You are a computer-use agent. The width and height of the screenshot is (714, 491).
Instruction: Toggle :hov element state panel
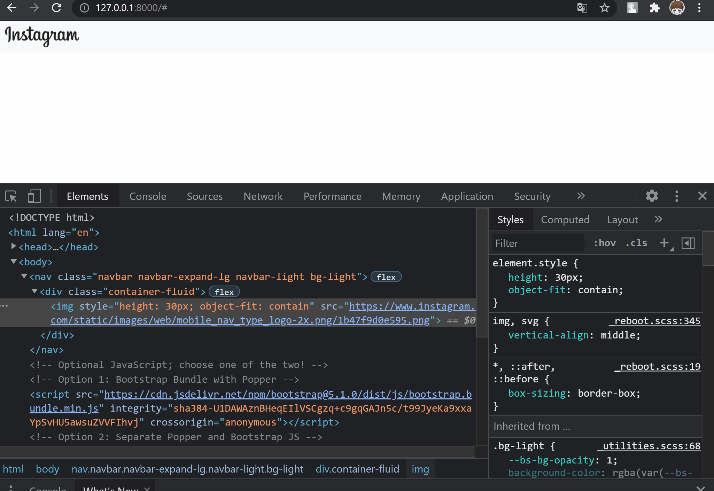point(605,243)
